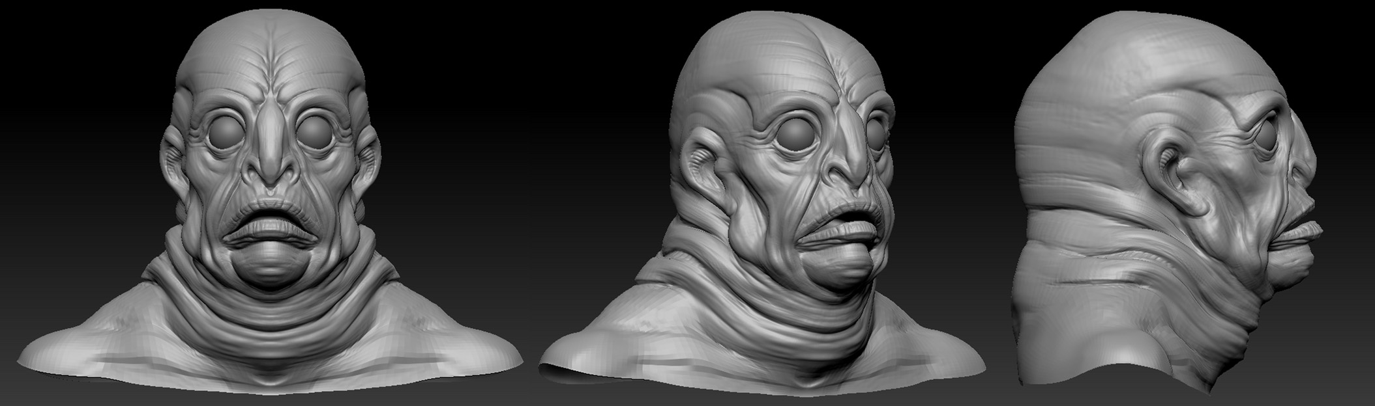This screenshot has width=1375, height=406.
Task: Select the side profile head sculpt
Action: [1167, 202]
